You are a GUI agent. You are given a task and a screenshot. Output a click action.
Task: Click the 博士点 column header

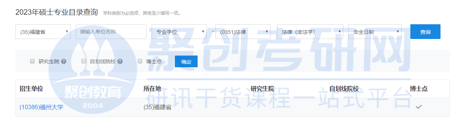click(x=419, y=89)
